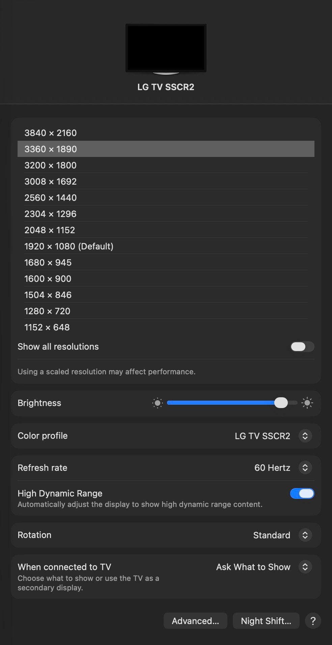Select 2560 × 1440 from the resolution list
The height and width of the screenshot is (645, 332).
pyautogui.click(x=166, y=197)
